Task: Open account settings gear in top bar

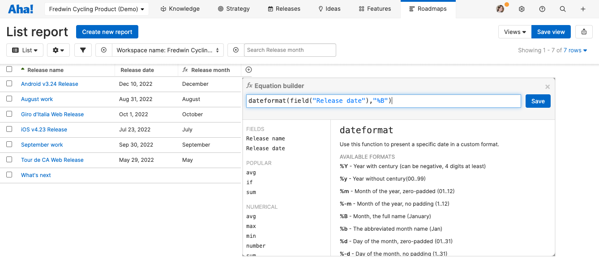Action: (x=522, y=9)
